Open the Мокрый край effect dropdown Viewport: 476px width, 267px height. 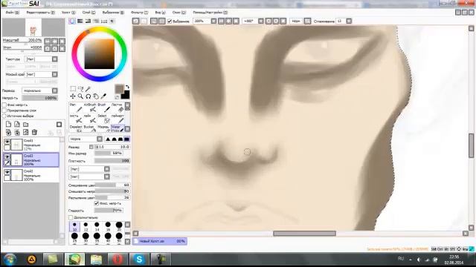(x=54, y=74)
